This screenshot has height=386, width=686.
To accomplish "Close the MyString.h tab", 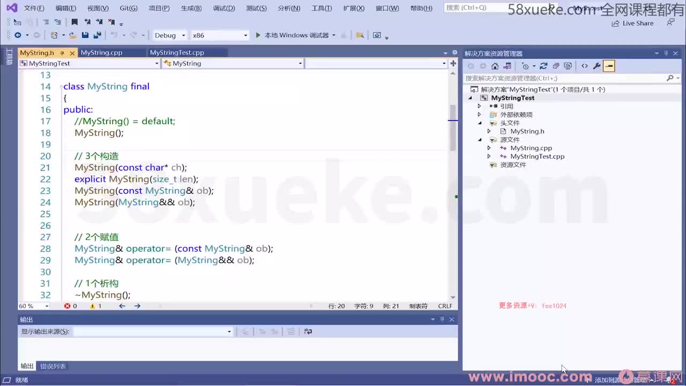I will [x=72, y=53].
